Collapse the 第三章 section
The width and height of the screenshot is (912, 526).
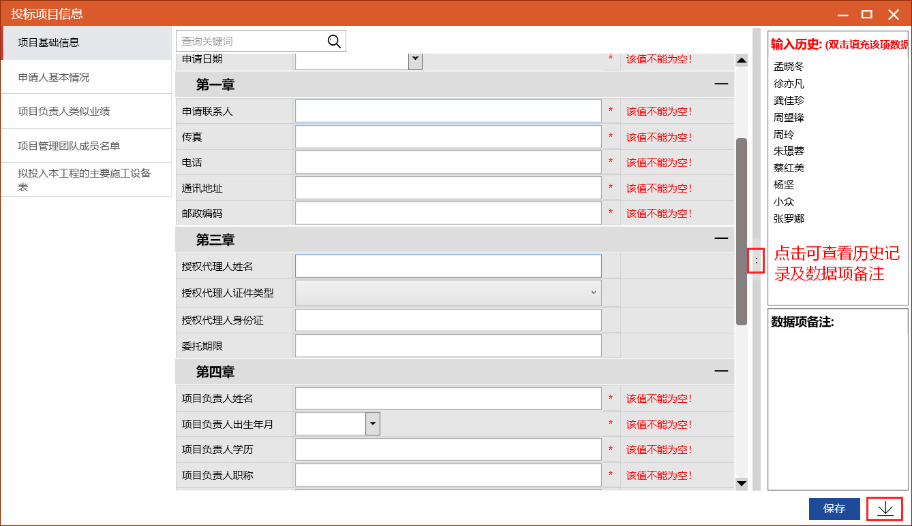pyautogui.click(x=721, y=239)
